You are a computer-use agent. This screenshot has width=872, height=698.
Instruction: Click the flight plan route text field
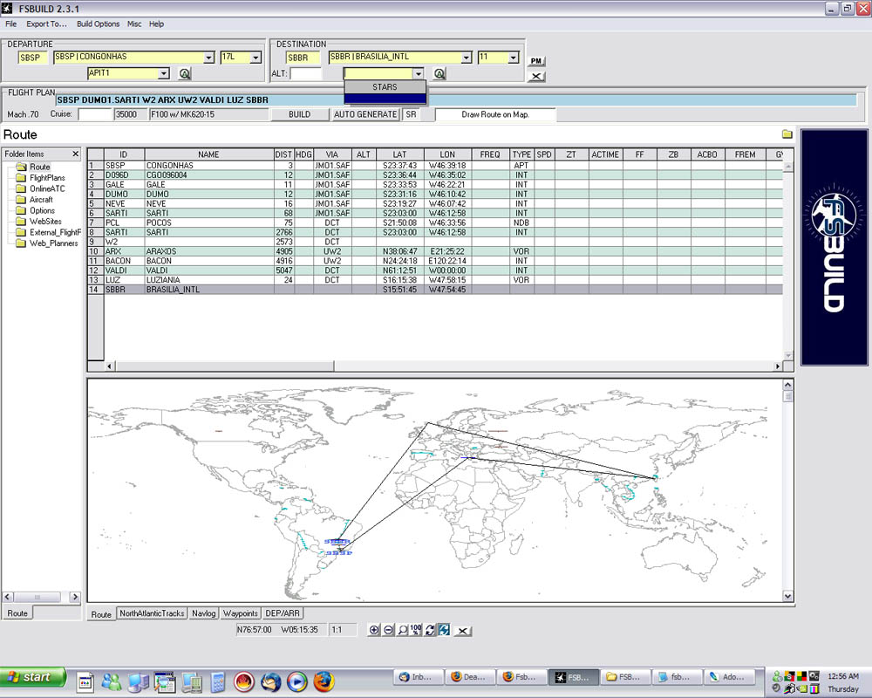[x=456, y=100]
